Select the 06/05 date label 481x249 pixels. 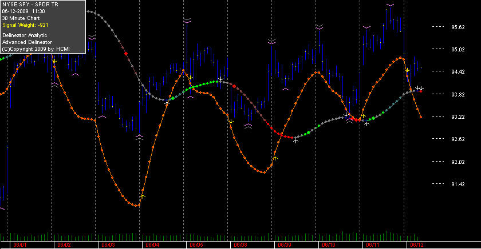pos(196,245)
